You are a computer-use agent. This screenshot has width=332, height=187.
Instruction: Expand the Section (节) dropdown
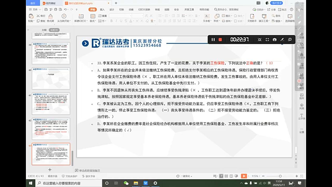pos(102,21)
